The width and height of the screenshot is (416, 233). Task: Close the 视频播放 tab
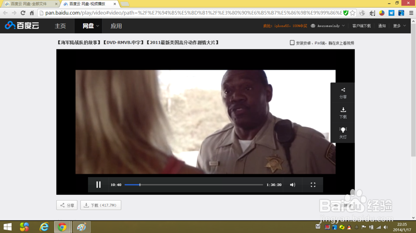[115, 4]
